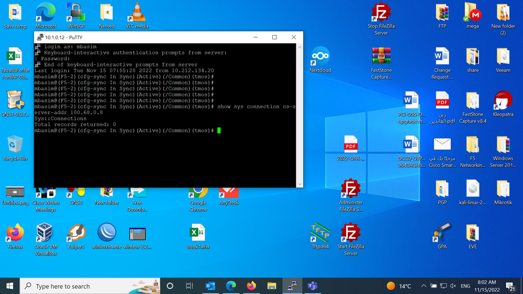Click the PuTTY terminal scrollbar down arrow

coord(299,184)
